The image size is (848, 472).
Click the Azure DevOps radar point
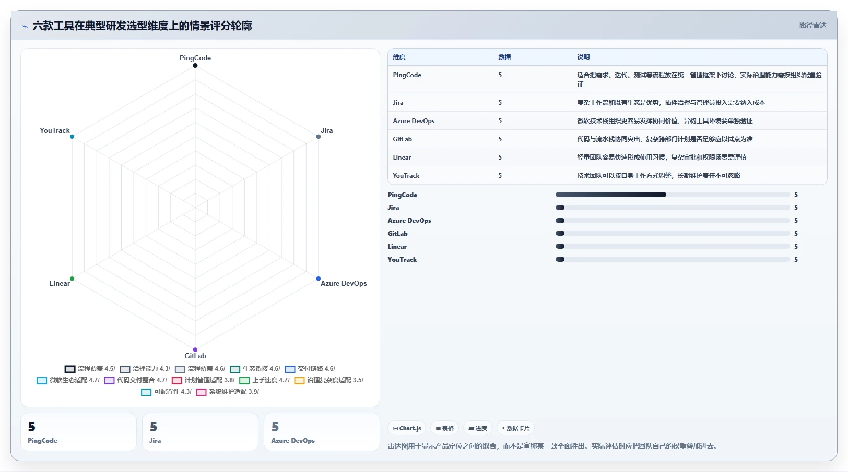click(x=319, y=279)
